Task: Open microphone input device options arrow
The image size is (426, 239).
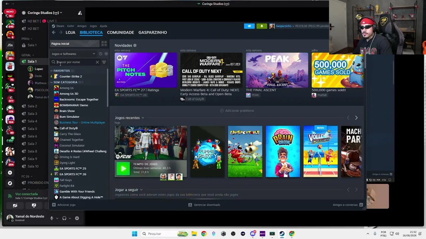Action: point(57,218)
